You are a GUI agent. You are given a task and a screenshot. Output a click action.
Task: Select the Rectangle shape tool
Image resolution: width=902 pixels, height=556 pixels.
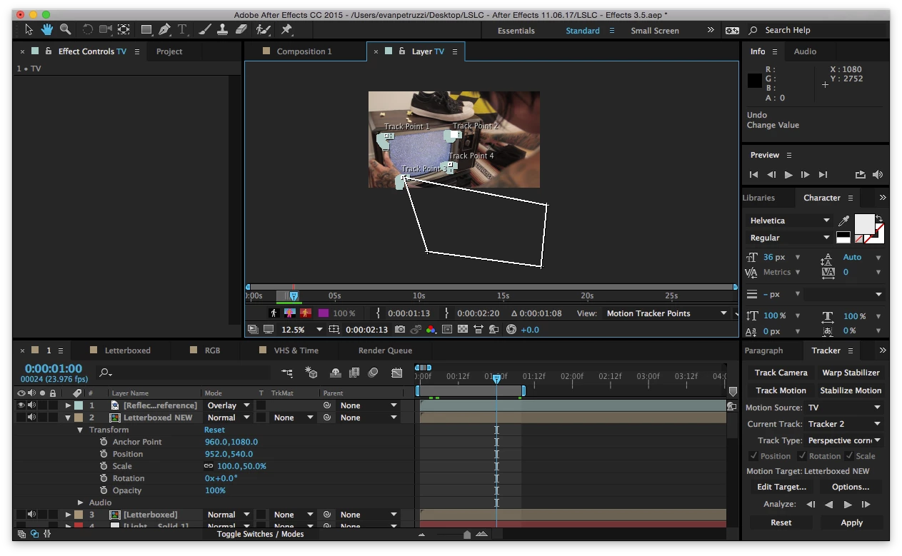pyautogui.click(x=146, y=29)
